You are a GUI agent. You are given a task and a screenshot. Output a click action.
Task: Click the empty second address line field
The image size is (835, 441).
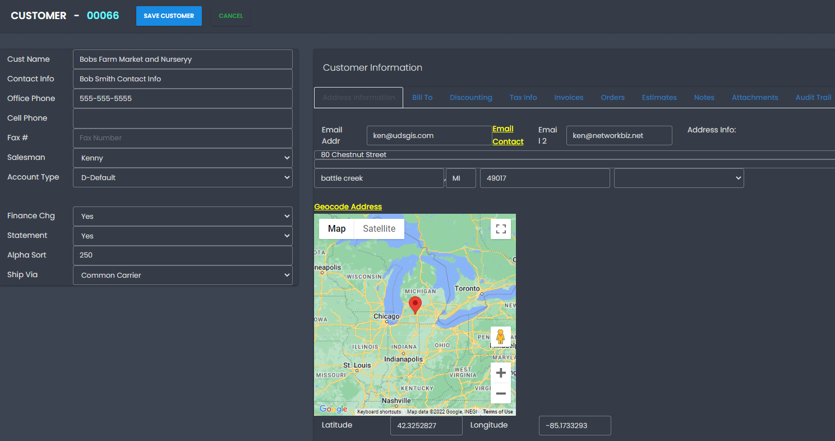(574, 163)
